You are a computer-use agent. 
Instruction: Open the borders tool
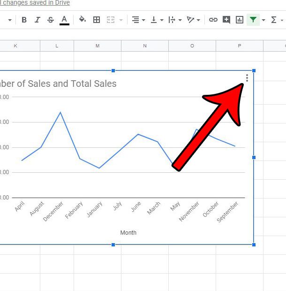(97, 20)
